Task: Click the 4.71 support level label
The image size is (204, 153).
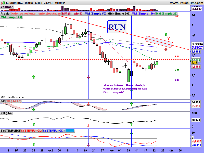Action: pyautogui.click(x=177, y=70)
